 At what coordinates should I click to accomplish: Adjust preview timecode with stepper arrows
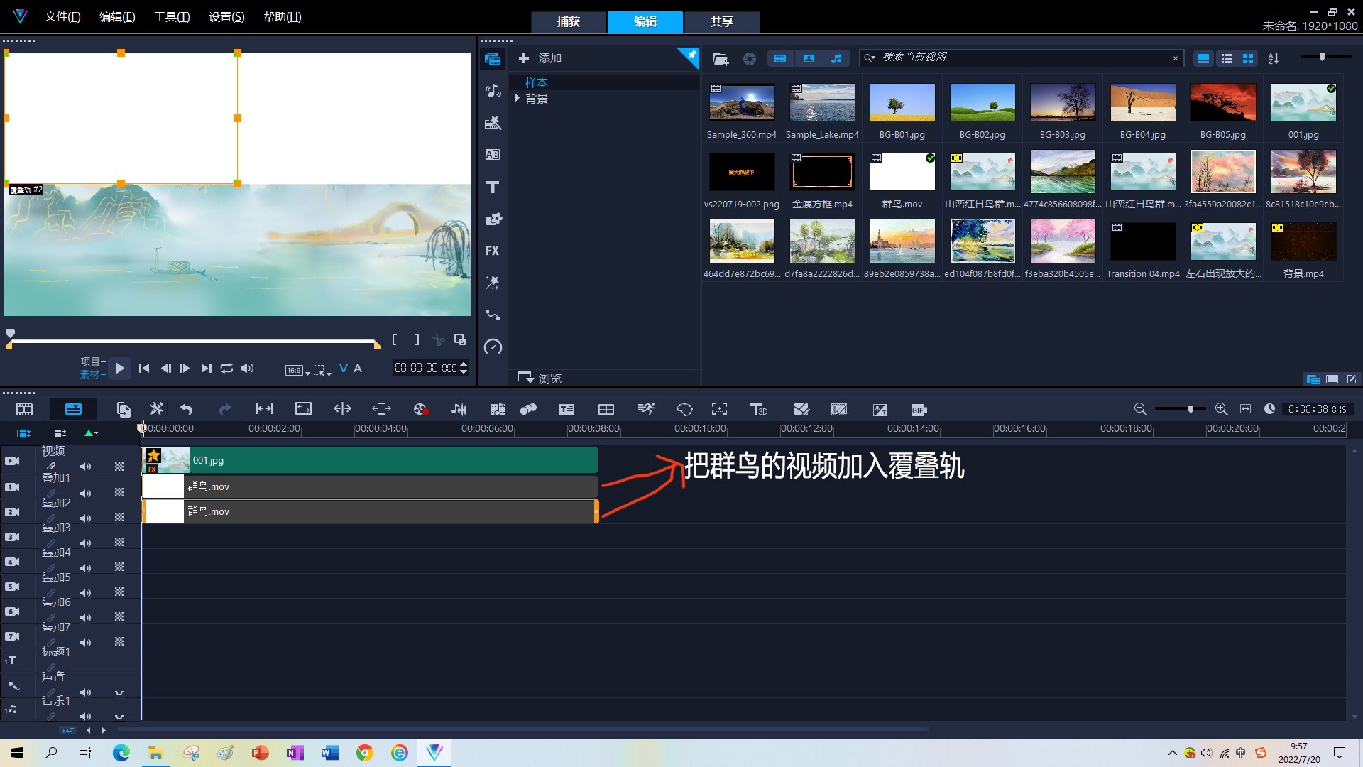pyautogui.click(x=464, y=368)
